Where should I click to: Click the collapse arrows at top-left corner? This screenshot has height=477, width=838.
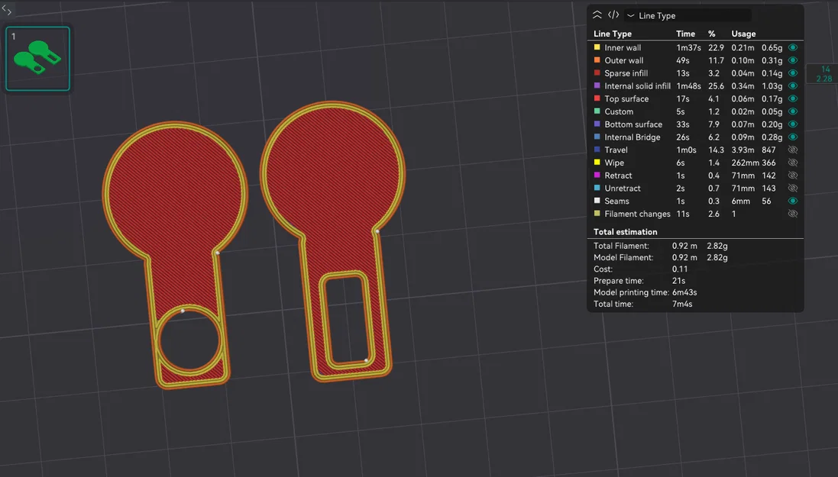(x=6, y=9)
